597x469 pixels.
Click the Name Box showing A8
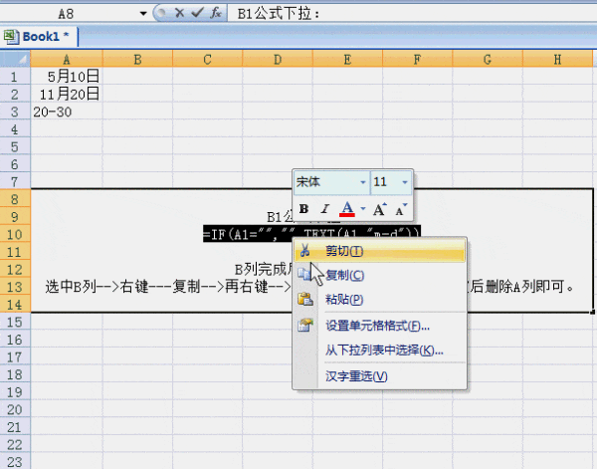pos(69,14)
